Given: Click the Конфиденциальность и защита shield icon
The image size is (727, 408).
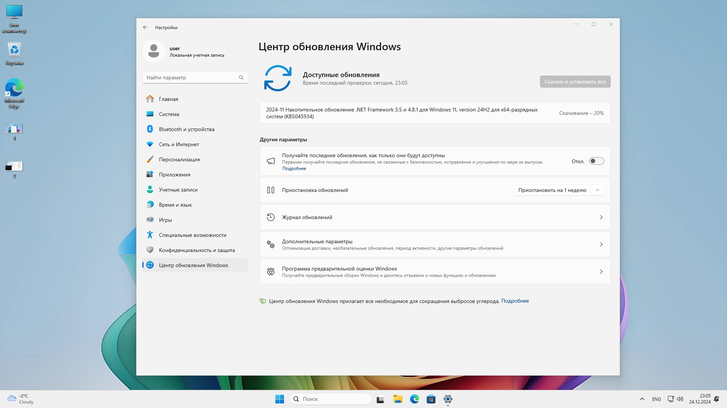Looking at the screenshot, I should pos(150,250).
